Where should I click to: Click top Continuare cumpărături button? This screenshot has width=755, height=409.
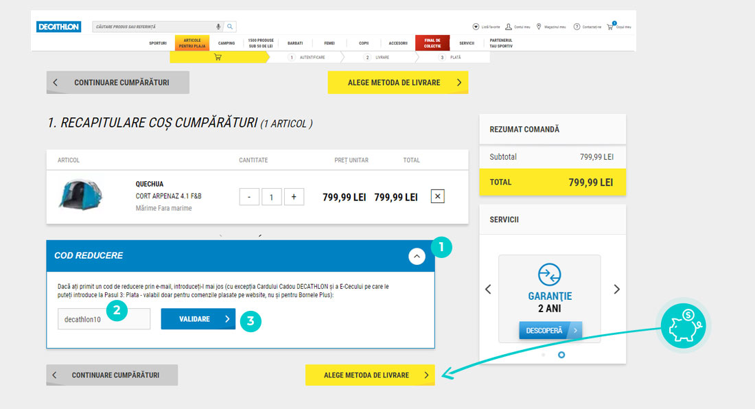(x=118, y=83)
